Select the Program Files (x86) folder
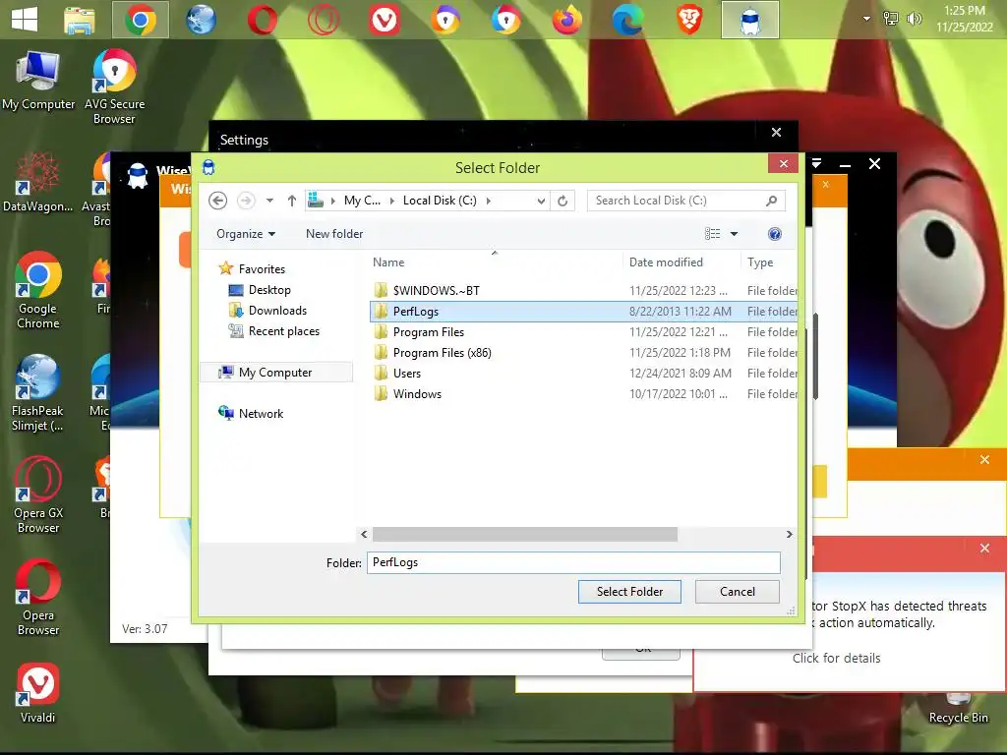This screenshot has height=755, width=1007. tap(442, 353)
